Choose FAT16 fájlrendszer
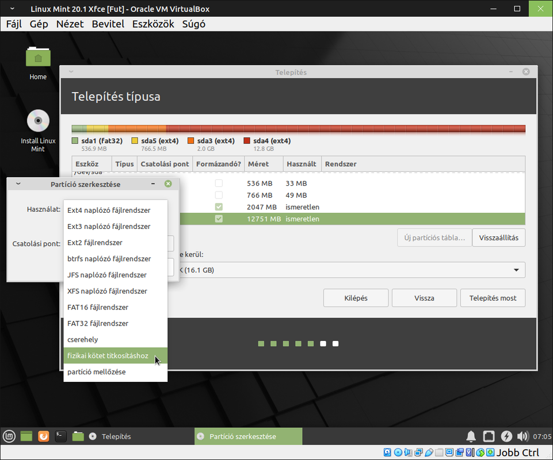Screen dimensions: 553x460 tap(115, 308)
